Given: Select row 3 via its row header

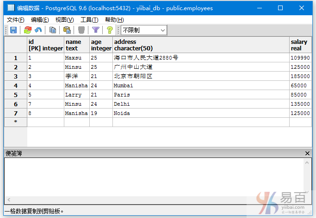Looking at the screenshot, I should [x=16, y=76].
